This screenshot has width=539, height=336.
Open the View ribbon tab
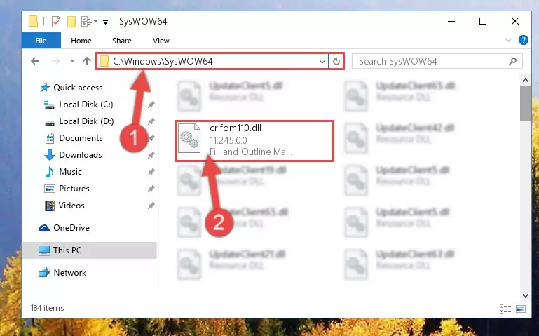161,41
